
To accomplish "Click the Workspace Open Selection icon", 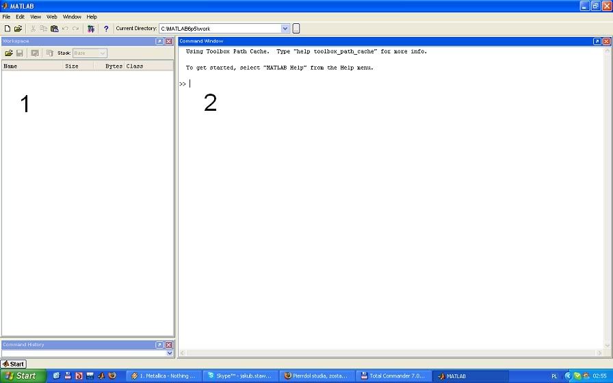I will pos(35,53).
